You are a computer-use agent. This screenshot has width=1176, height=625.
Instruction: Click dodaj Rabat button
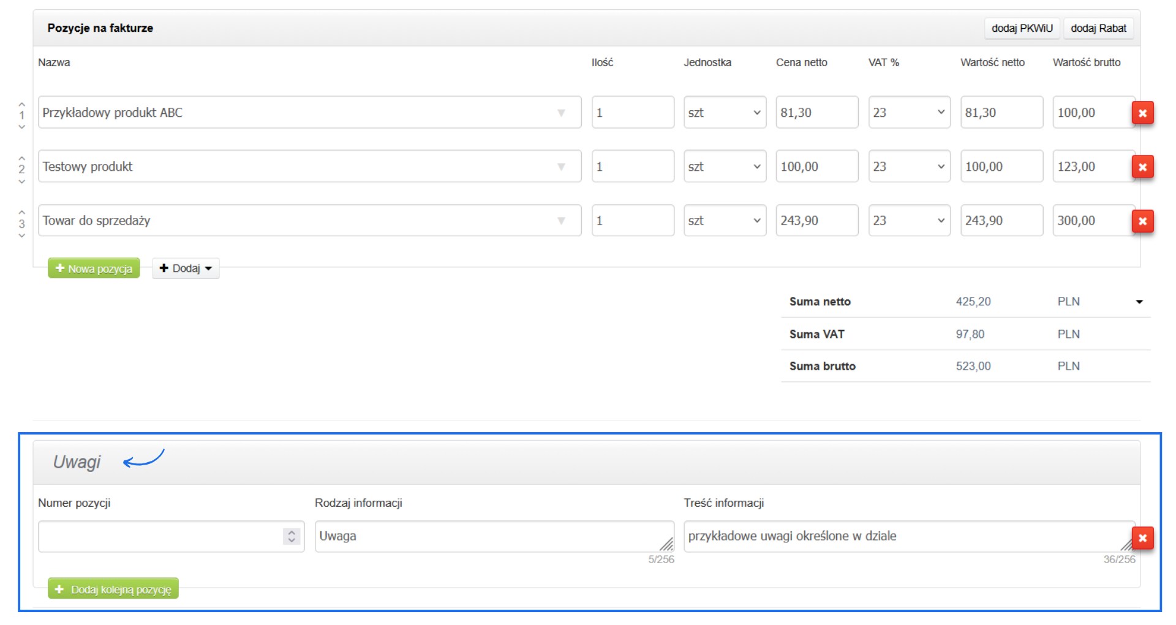(x=1098, y=28)
